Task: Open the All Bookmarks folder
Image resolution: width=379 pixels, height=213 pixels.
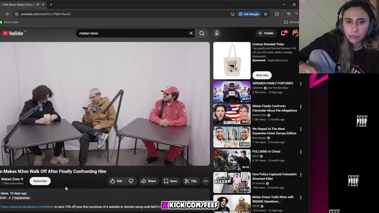Action: tap(291, 22)
